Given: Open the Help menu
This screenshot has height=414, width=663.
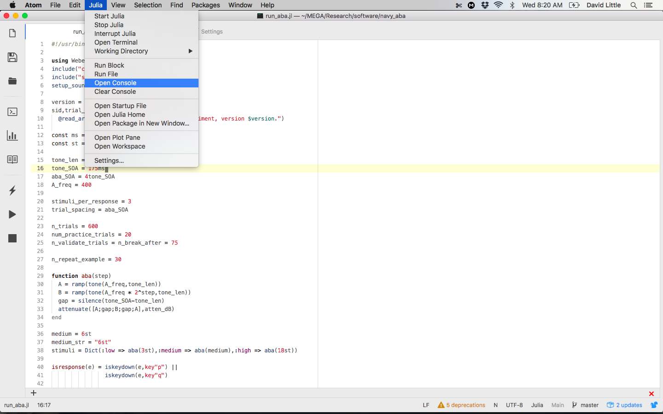Looking at the screenshot, I should coord(267,5).
